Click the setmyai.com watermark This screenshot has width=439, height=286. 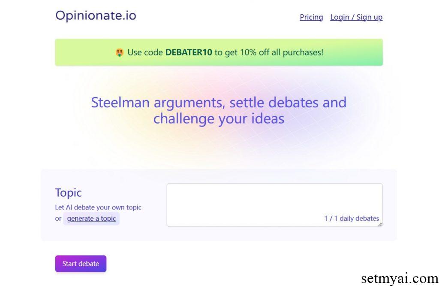pos(399,277)
